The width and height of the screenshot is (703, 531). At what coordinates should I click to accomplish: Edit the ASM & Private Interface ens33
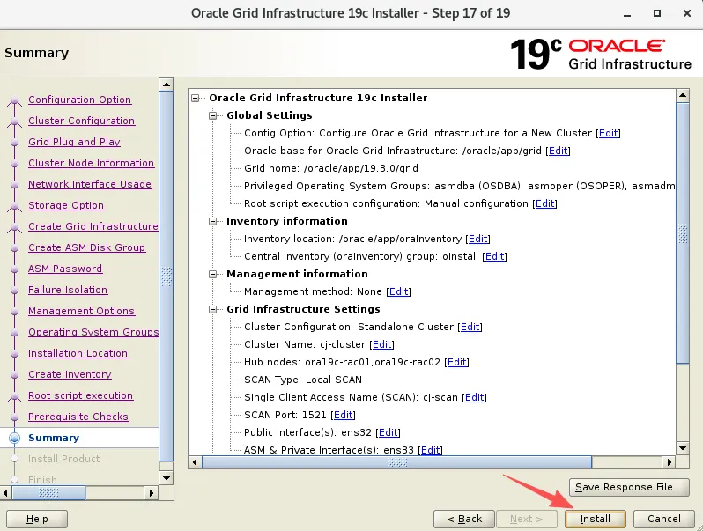point(431,450)
